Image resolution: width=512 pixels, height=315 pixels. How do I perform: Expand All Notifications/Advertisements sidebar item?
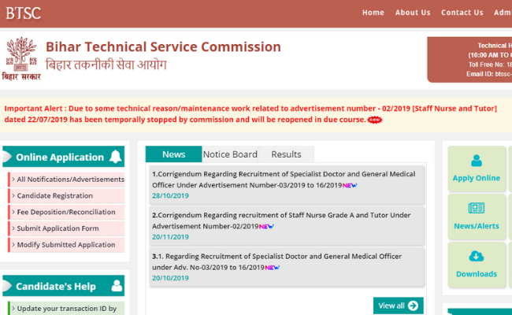click(69, 180)
